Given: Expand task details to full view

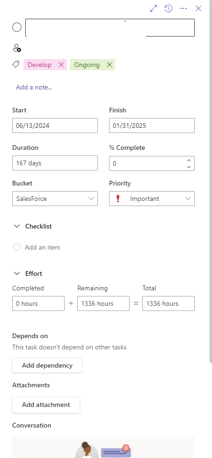Looking at the screenshot, I should (x=154, y=8).
